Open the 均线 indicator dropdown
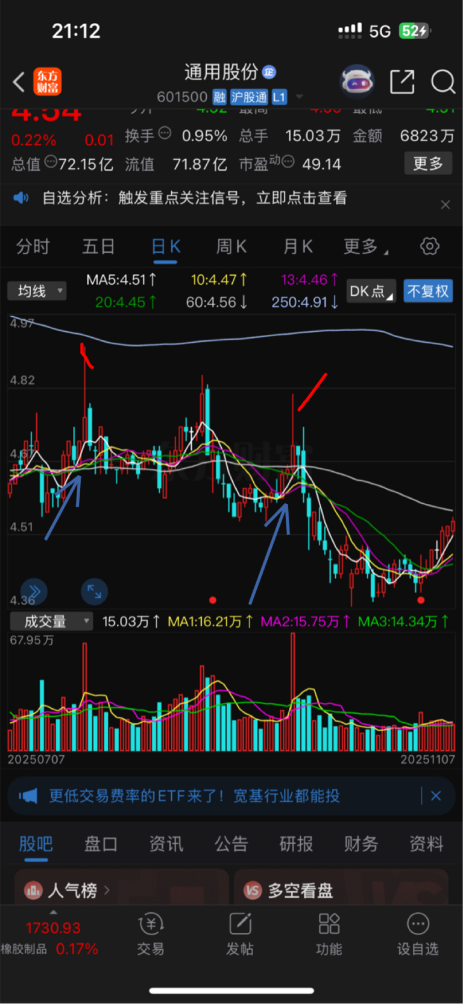 37,291
